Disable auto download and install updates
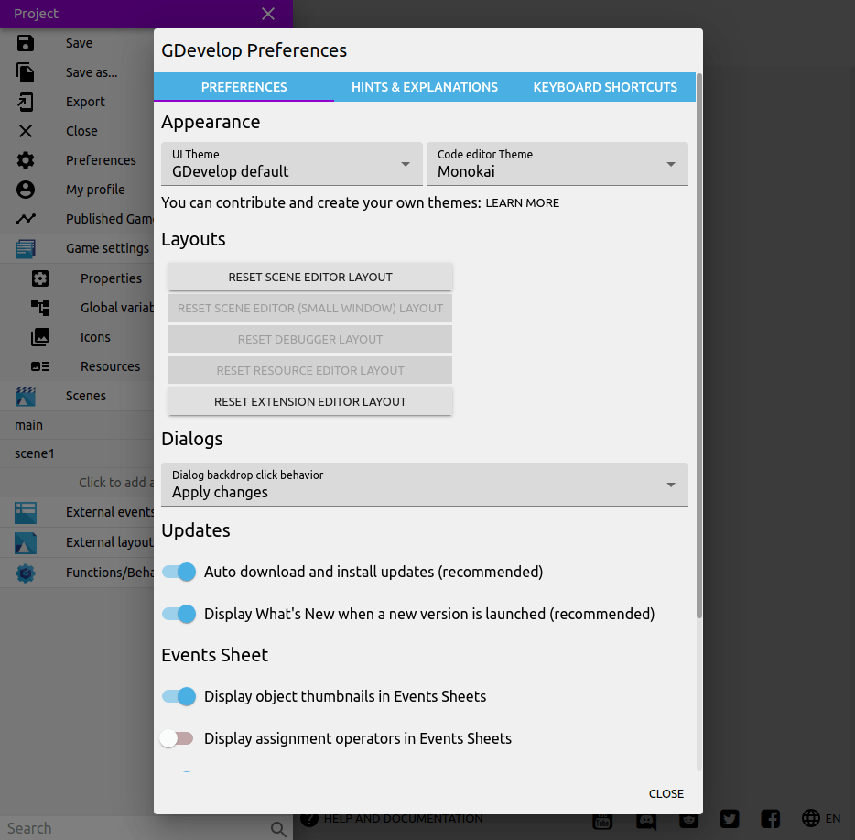Screen dimensions: 855x840 [x=179, y=572]
